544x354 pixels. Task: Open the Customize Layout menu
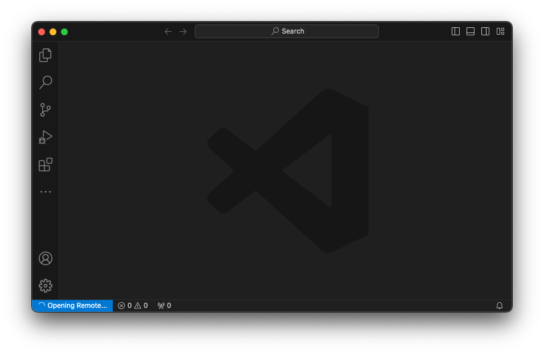(500, 31)
